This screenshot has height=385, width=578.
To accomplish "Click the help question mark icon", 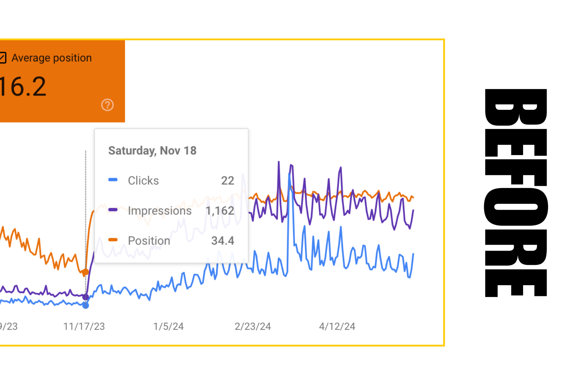I will [x=107, y=105].
